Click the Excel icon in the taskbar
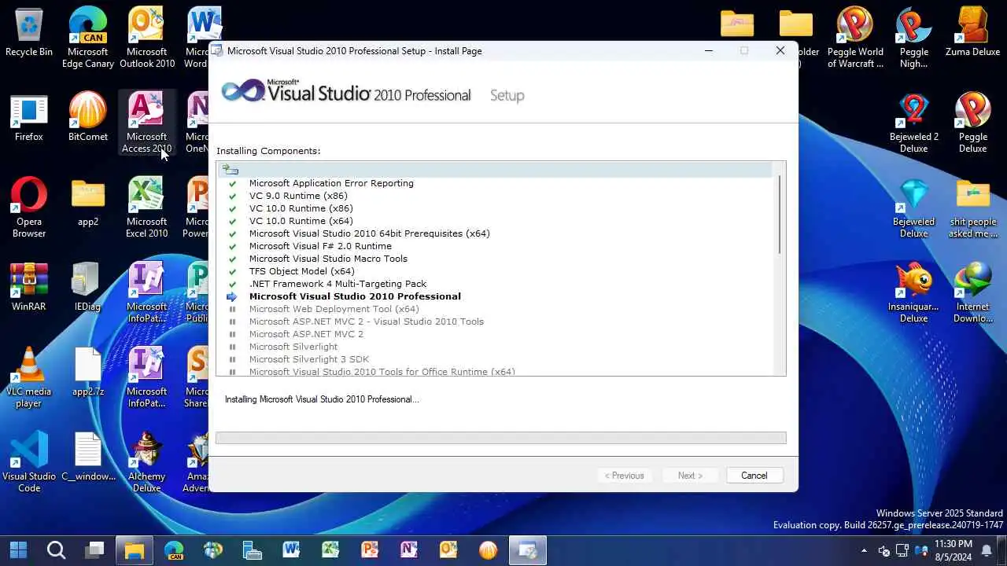This screenshot has height=566, width=1007. [x=330, y=549]
